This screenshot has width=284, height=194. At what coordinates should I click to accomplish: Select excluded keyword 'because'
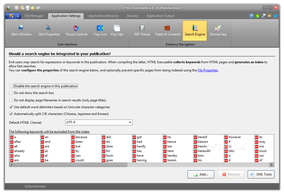[x=81, y=137]
